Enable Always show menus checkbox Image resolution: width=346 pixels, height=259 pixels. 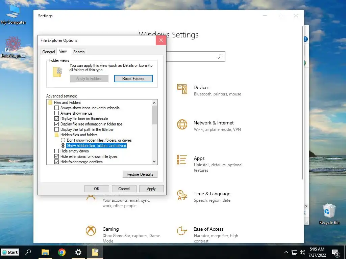56,113
